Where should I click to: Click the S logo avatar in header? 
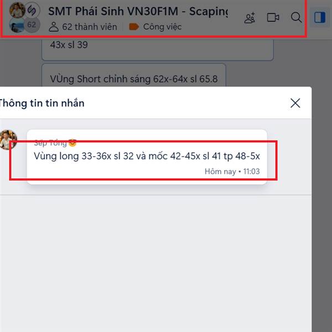pyautogui.click(x=32, y=10)
